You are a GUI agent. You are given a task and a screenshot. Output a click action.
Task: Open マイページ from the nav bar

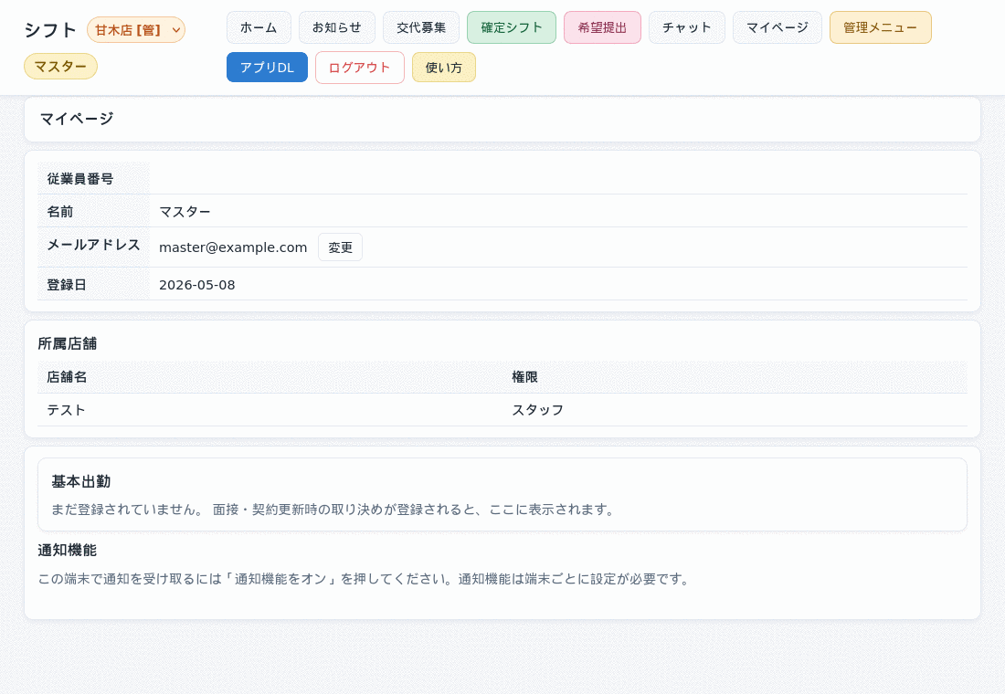pos(778,27)
